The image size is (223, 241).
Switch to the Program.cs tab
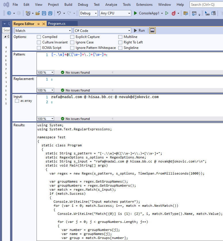click(57, 24)
